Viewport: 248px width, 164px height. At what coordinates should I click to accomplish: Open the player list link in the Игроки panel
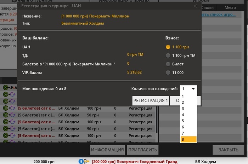[x=219, y=14]
